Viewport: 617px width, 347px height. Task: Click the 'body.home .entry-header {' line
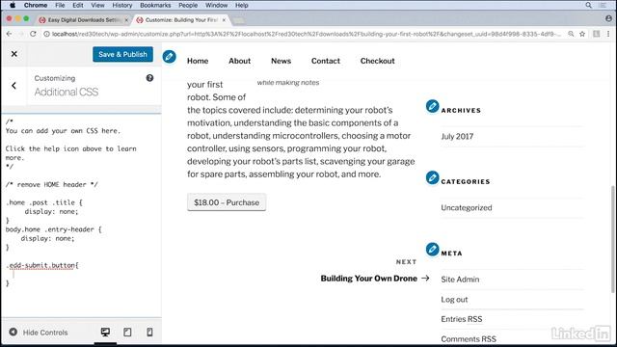[x=54, y=229]
